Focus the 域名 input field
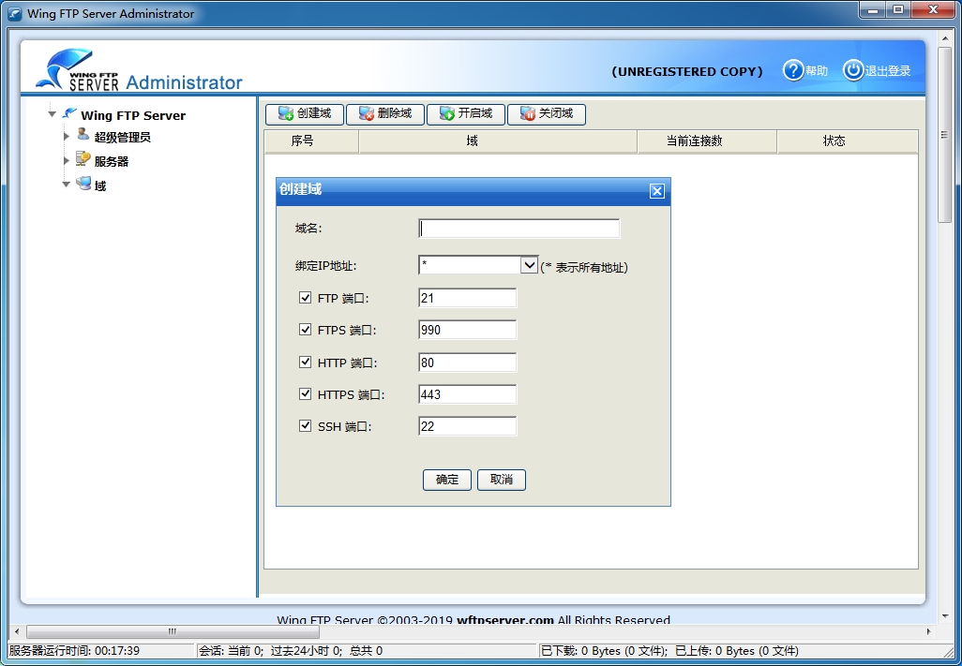Viewport: 962px width, 666px height. 519,229
